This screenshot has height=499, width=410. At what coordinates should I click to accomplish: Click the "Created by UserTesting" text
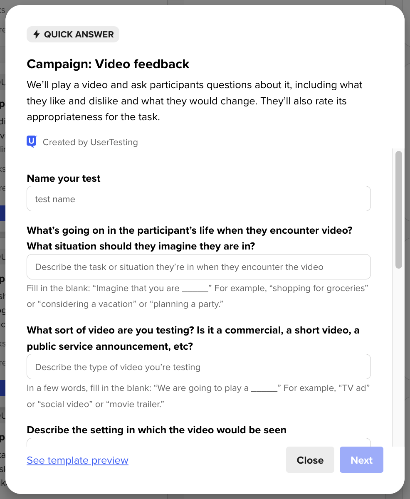(x=90, y=142)
